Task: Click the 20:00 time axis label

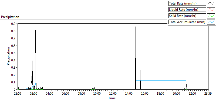Action: (x=177, y=94)
